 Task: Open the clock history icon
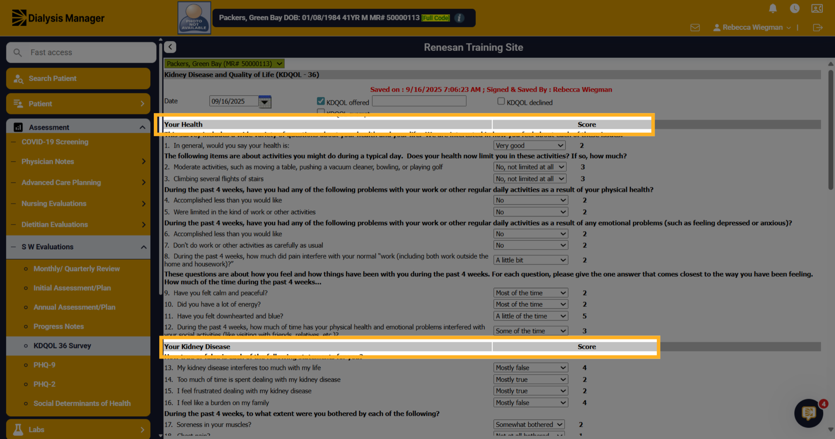pos(795,8)
